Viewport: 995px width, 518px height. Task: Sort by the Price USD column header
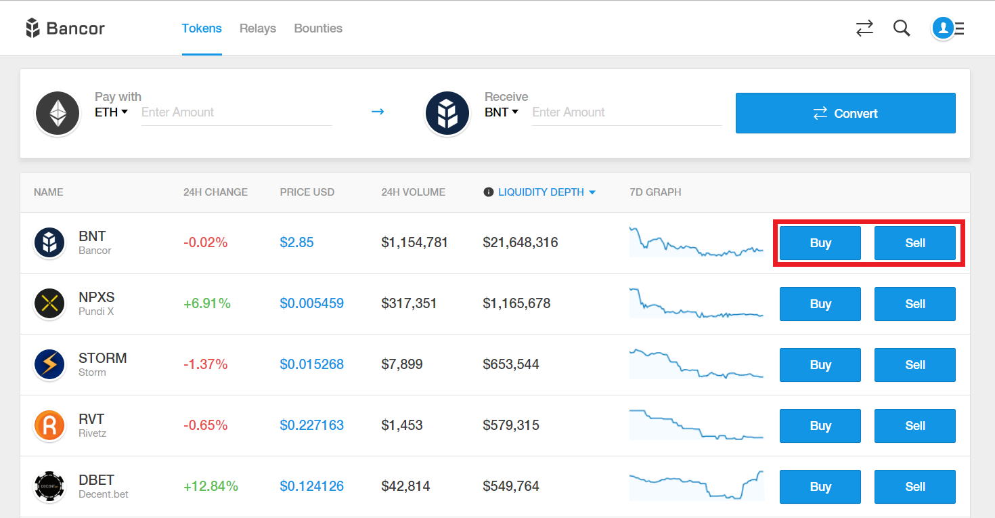pos(307,192)
